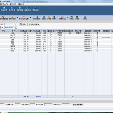This screenshot has height=113, width=113.
Task: Open the 维护中心(T) menu
Action: 4,4
